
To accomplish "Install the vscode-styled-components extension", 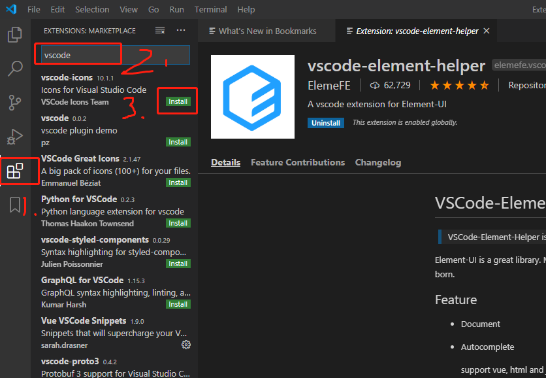I will click(178, 264).
